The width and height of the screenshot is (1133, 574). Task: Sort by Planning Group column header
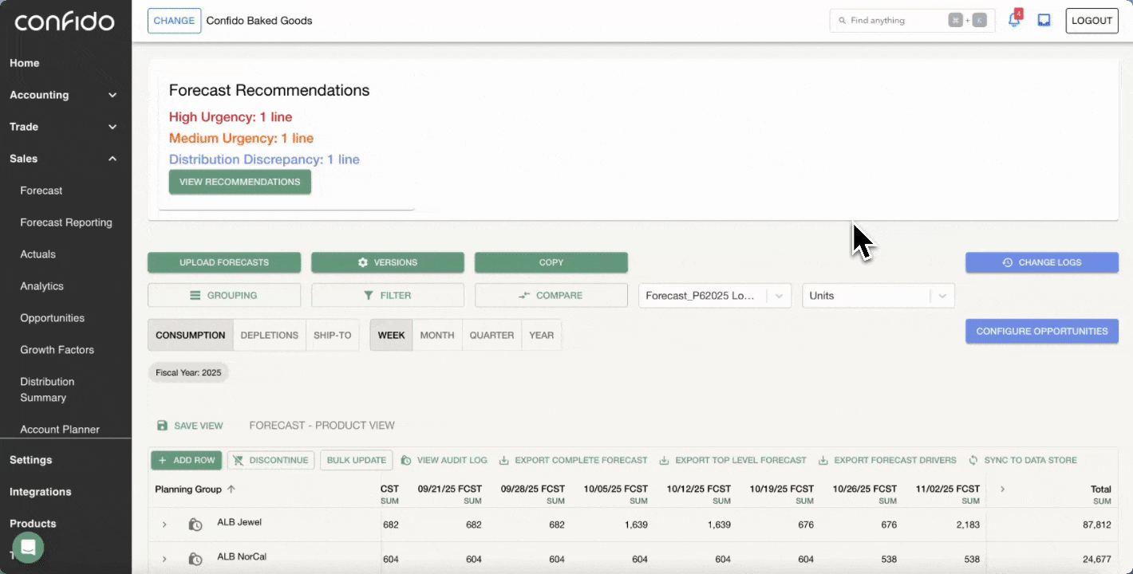tap(188, 489)
